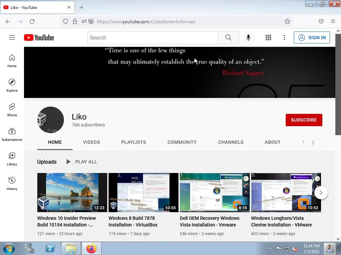Reload the current page
Screen dimensions: 341x255
click(x=32, y=22)
